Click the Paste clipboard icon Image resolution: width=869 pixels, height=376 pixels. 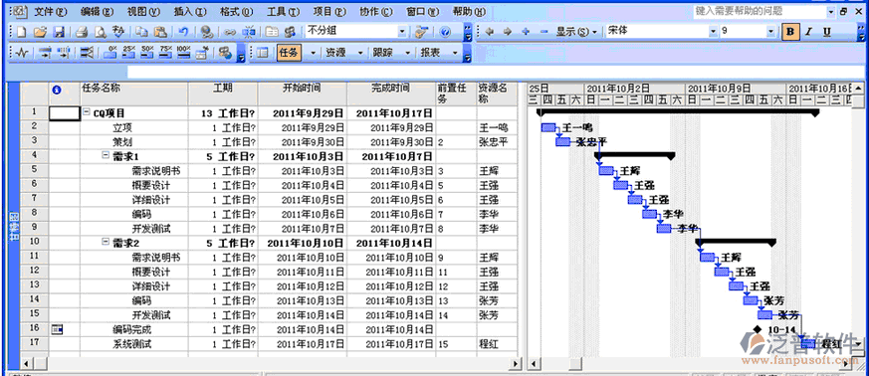coord(160,32)
